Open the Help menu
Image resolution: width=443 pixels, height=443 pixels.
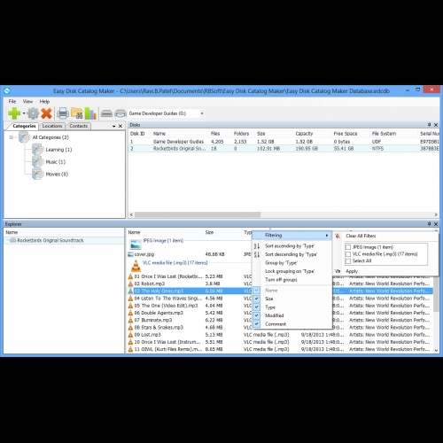click(x=44, y=102)
